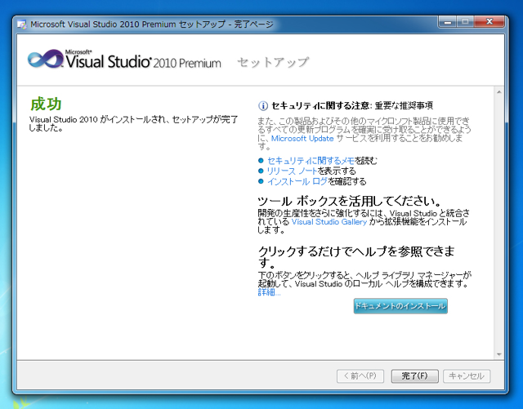Click the disabled < 前へ(P) button
The image size is (523, 409).
click(360, 376)
